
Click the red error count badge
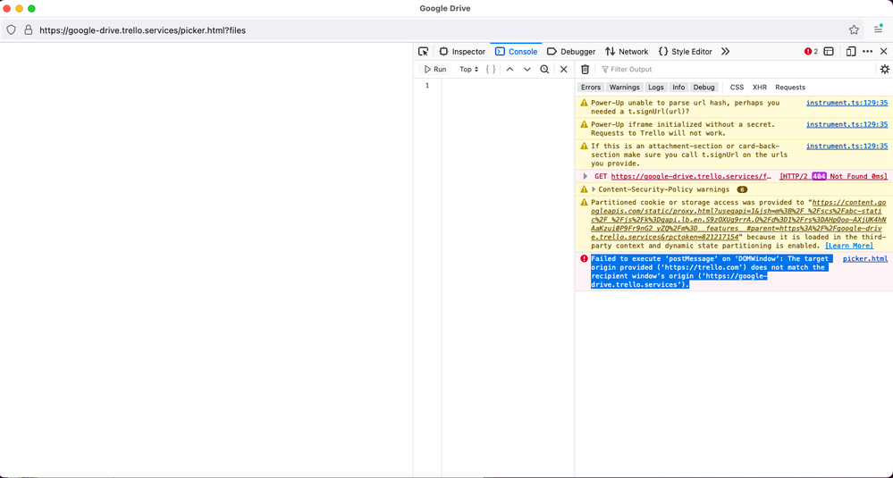pos(811,51)
